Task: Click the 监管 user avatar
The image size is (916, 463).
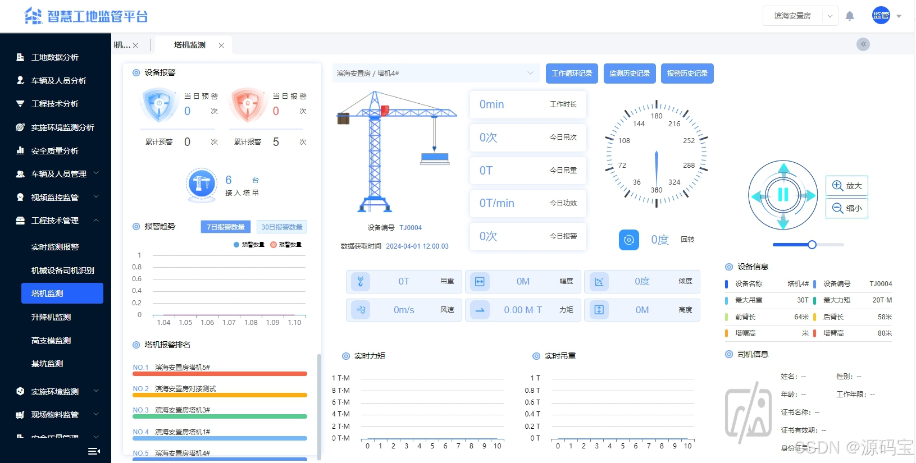Action: [x=881, y=15]
